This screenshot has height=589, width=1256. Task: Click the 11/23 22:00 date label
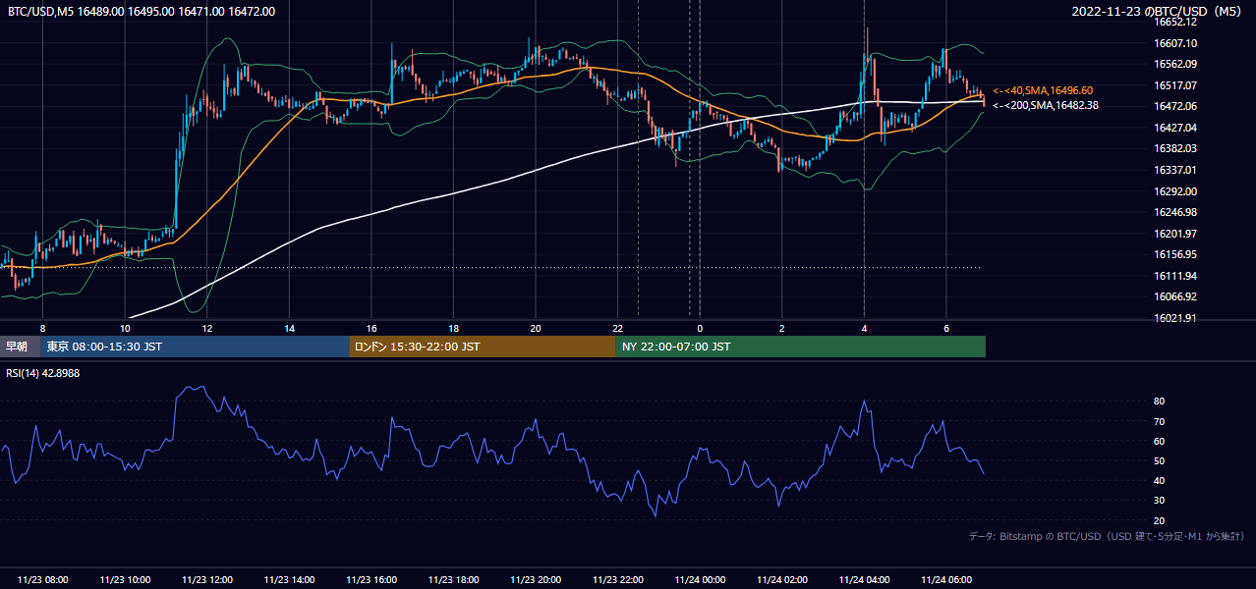(x=617, y=580)
